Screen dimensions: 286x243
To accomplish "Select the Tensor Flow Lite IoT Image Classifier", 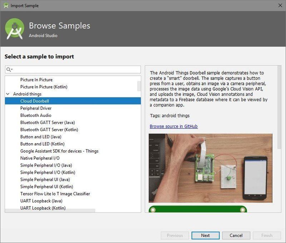I will 55,194.
